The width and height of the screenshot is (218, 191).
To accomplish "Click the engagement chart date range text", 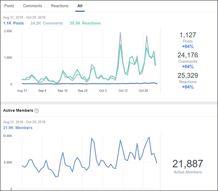I will pyautogui.click(x=24, y=17).
